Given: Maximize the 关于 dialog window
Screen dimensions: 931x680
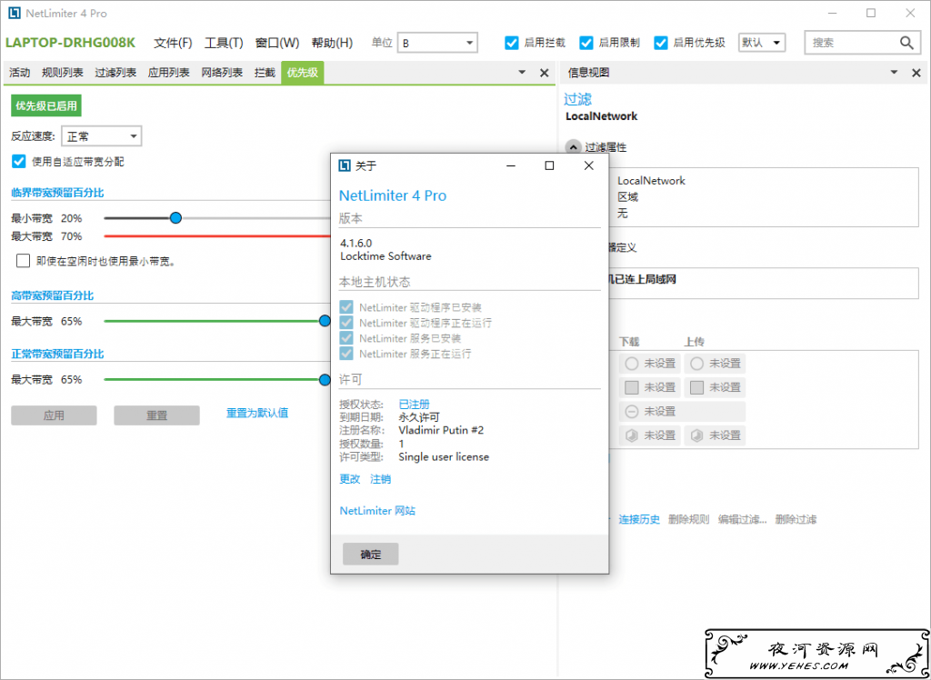Looking at the screenshot, I should click(549, 165).
